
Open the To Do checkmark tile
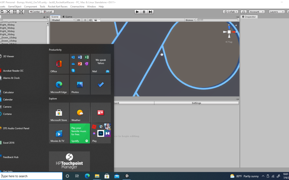[x=101, y=85]
